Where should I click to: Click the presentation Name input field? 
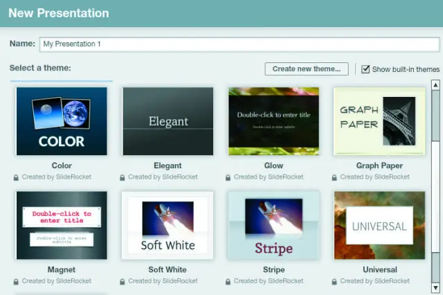[239, 44]
